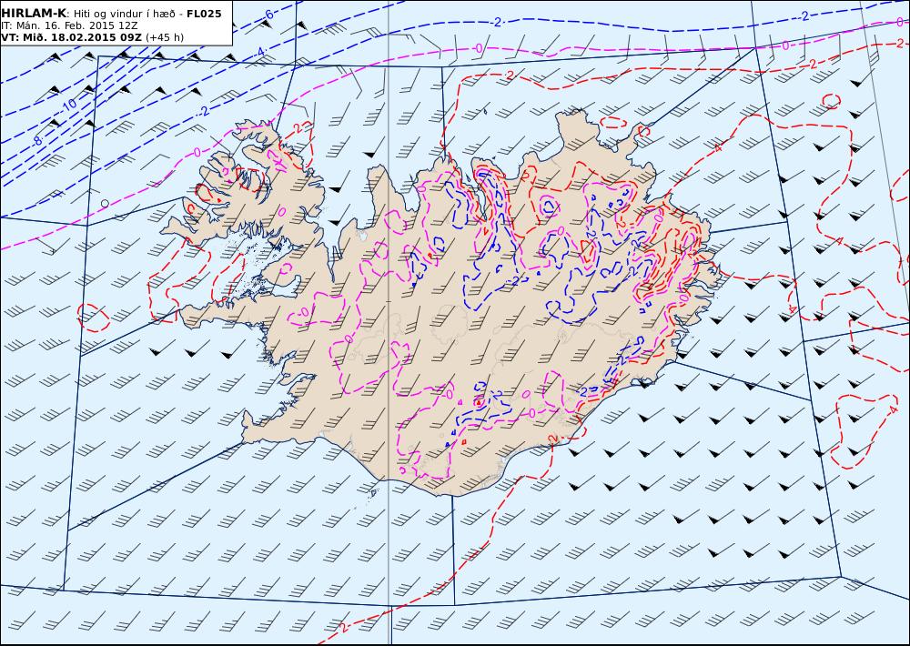Viewport: 910px width, 646px height.
Task: Click the blue -8 isotherm label
Action: pos(37,140)
